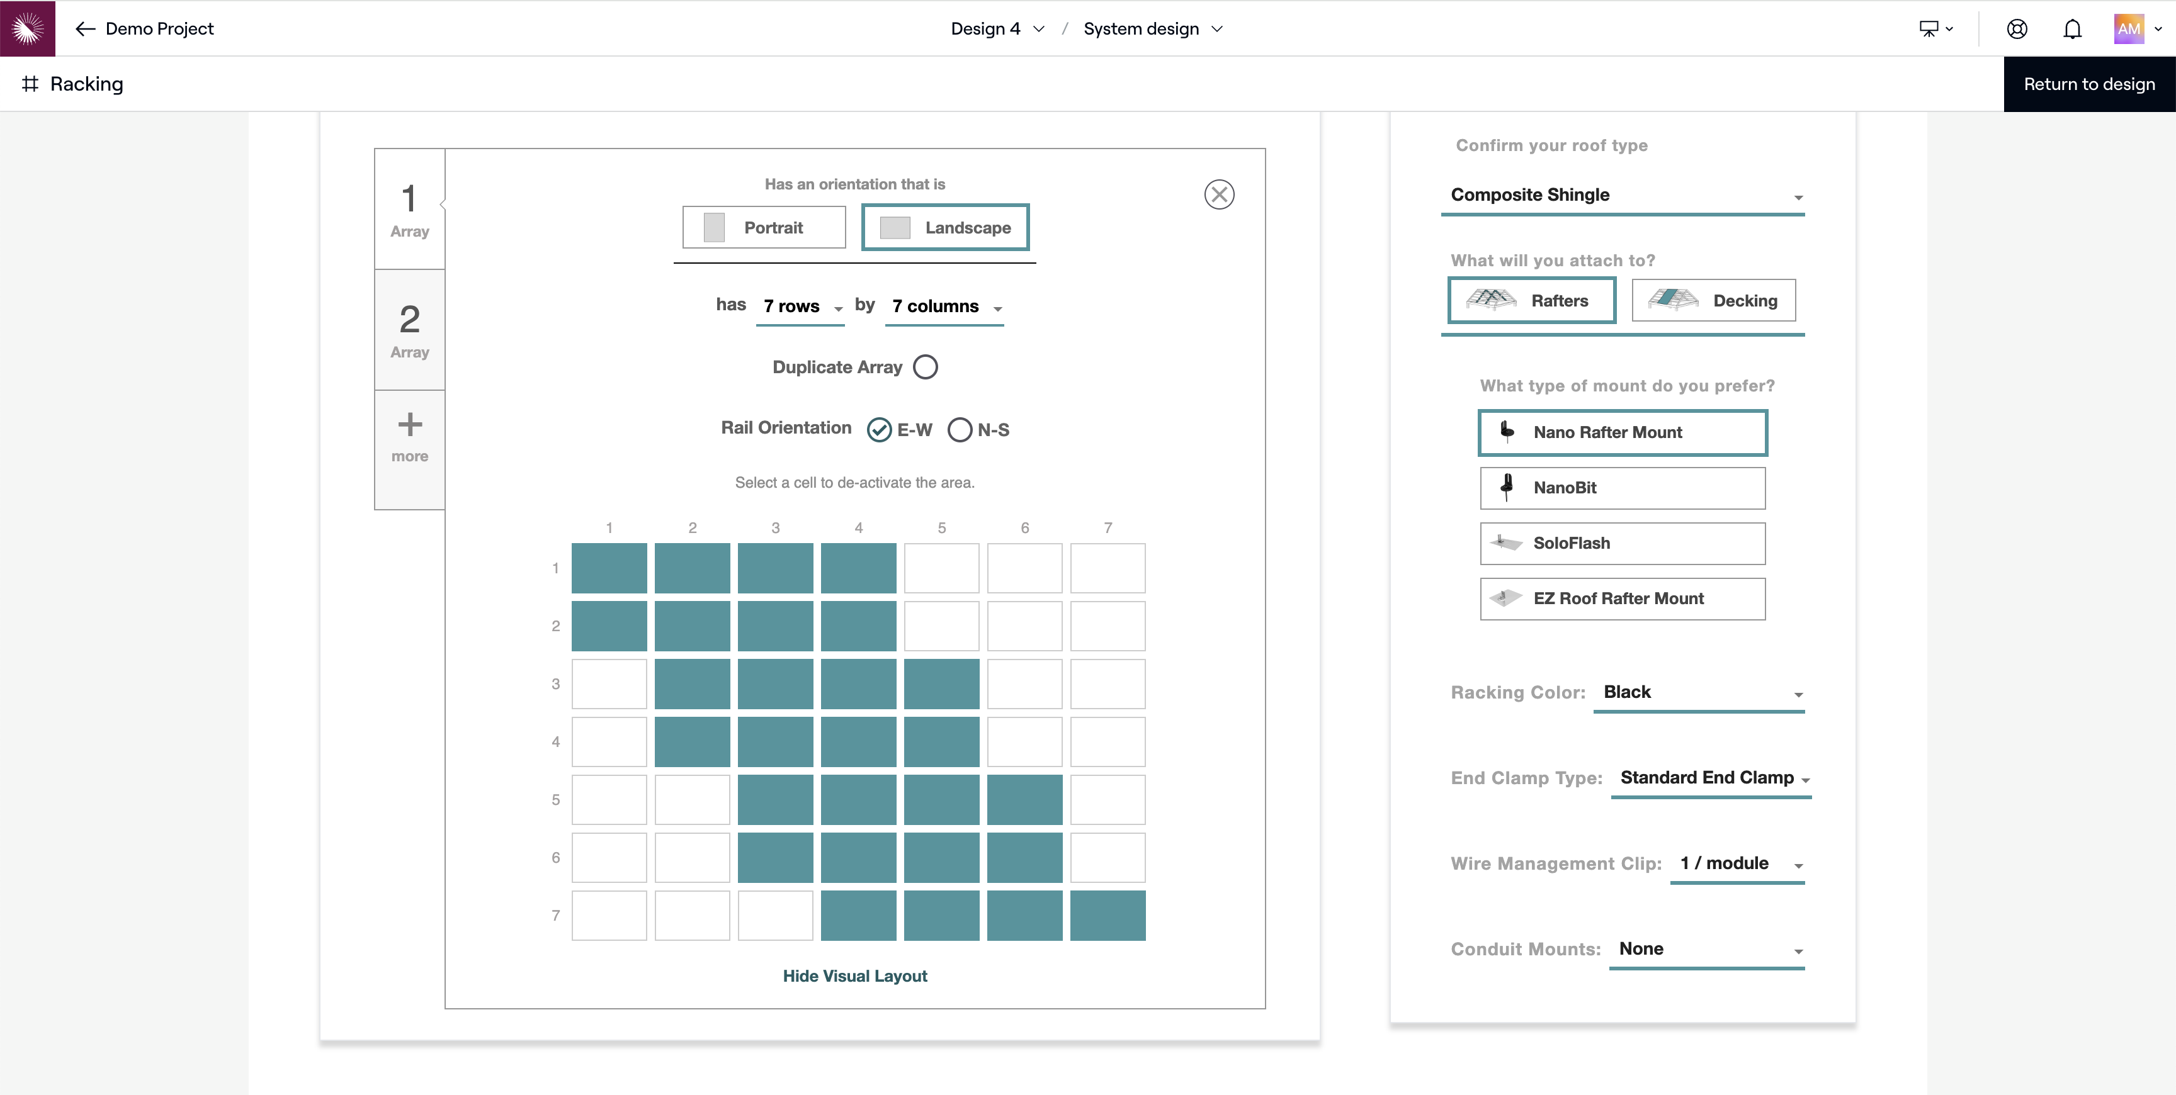This screenshot has width=2176, height=1095.
Task: Click the back arrow beside Demo Project
Action: (x=84, y=29)
